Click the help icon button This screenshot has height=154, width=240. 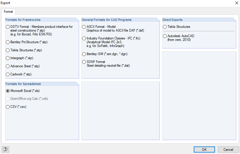pyautogui.click(x=5, y=149)
